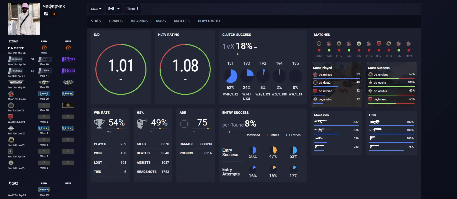Switch to the GRAPHS tab

click(x=116, y=21)
